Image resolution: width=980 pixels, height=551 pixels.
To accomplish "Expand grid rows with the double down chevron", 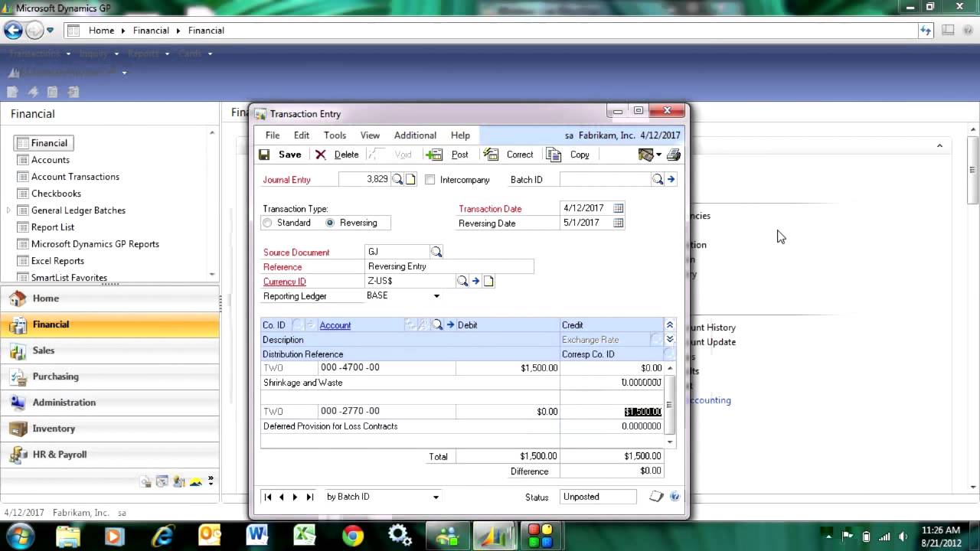I will [670, 340].
